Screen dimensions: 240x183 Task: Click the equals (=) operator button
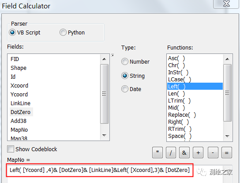[227, 152]
